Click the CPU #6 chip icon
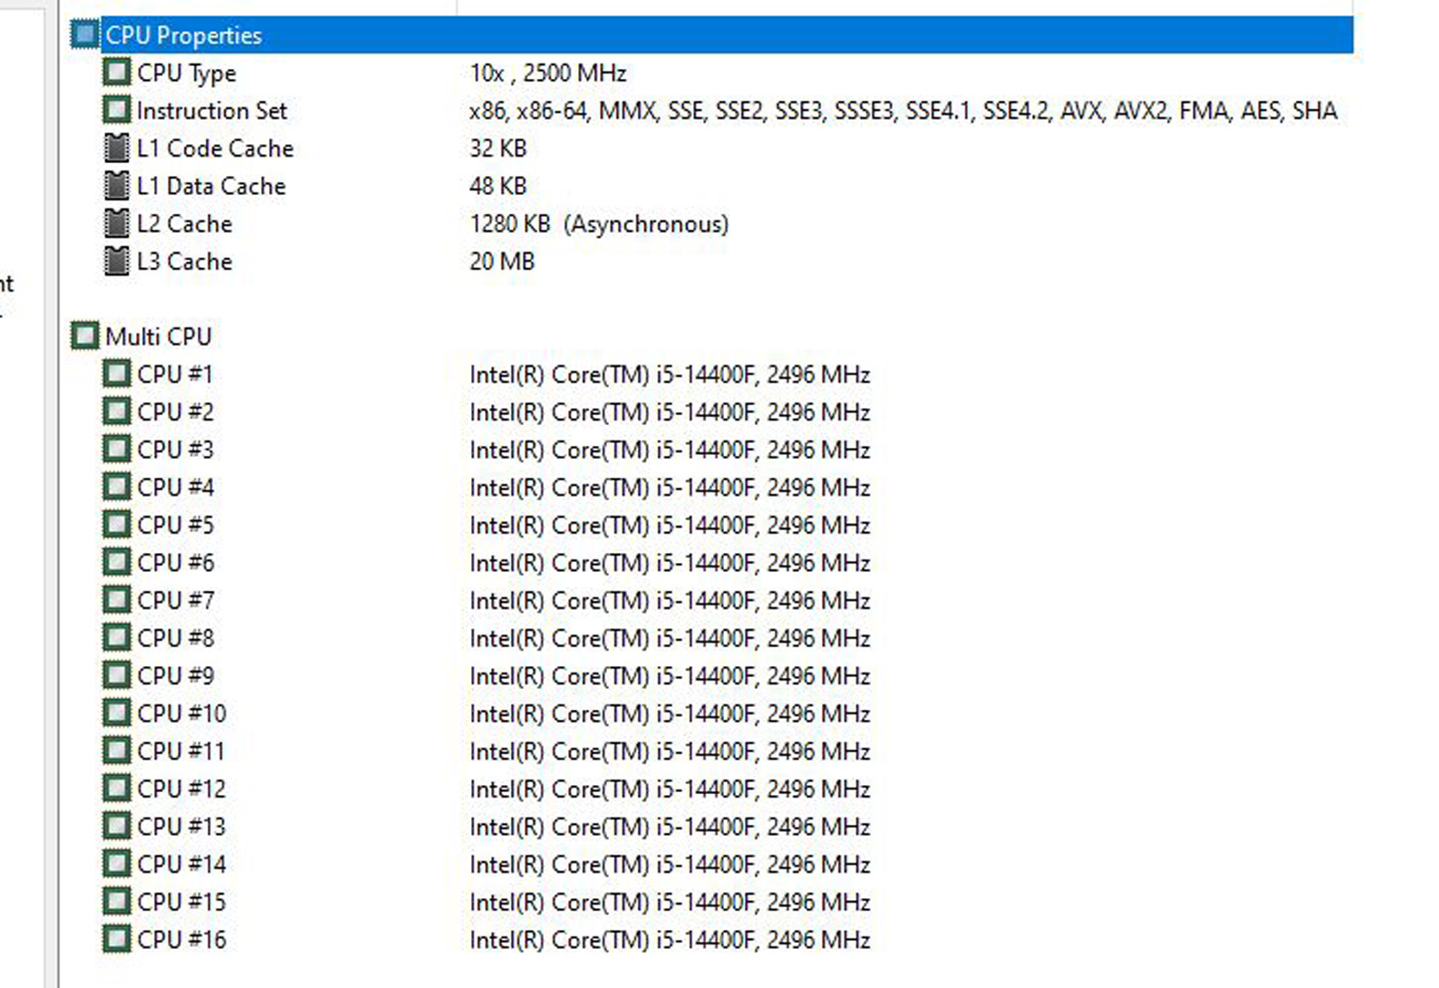Image resolution: width=1439 pixels, height=988 pixels. click(117, 562)
